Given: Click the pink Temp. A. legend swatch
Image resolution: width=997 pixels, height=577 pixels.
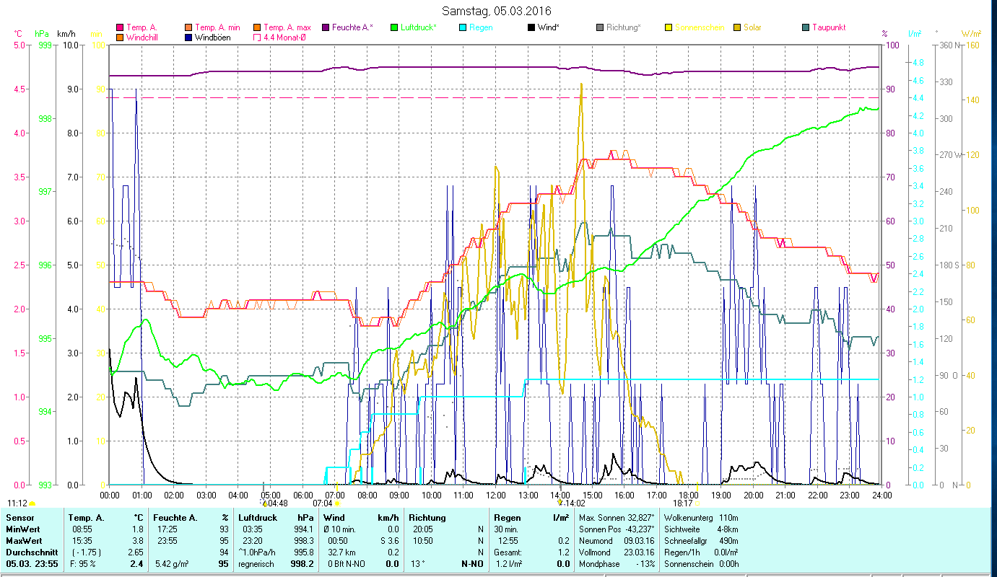Looking at the screenshot, I should [120, 28].
